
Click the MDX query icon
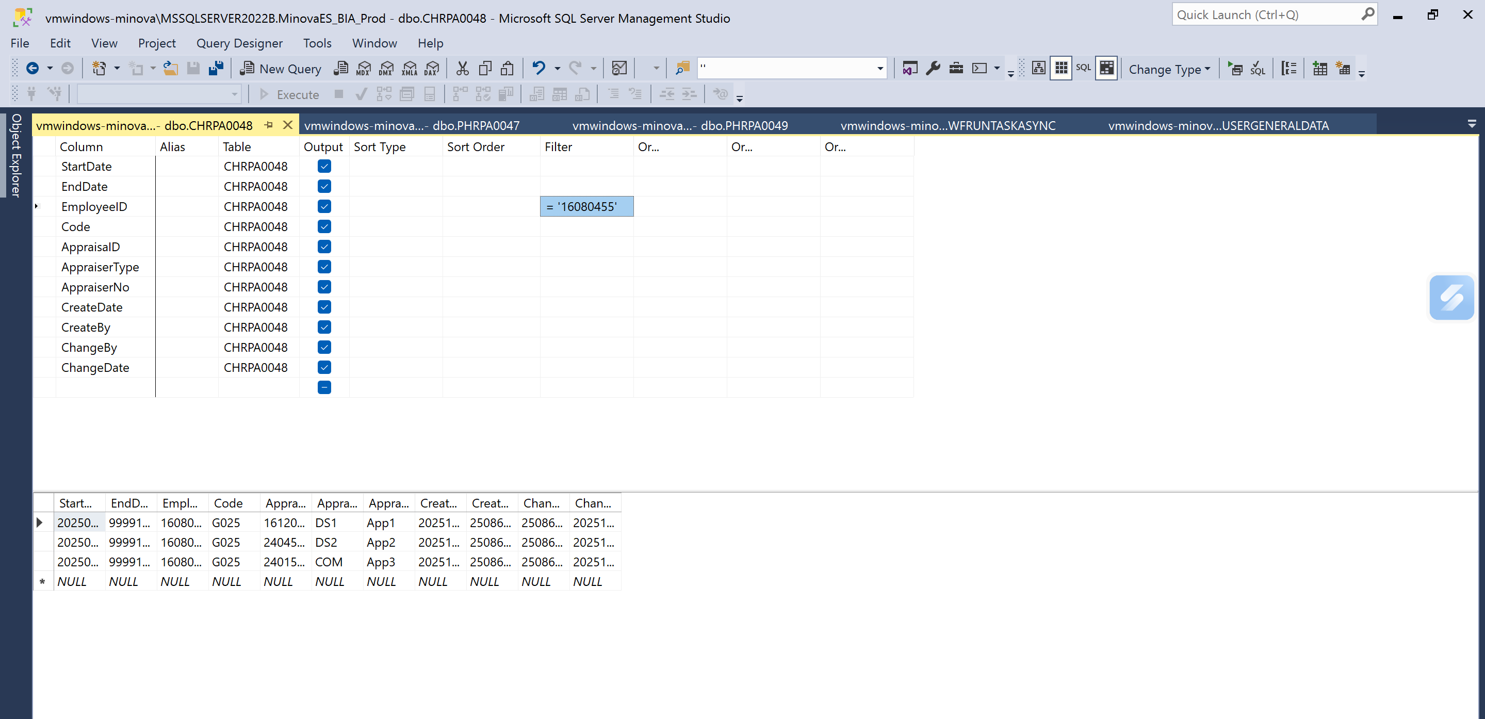click(364, 69)
